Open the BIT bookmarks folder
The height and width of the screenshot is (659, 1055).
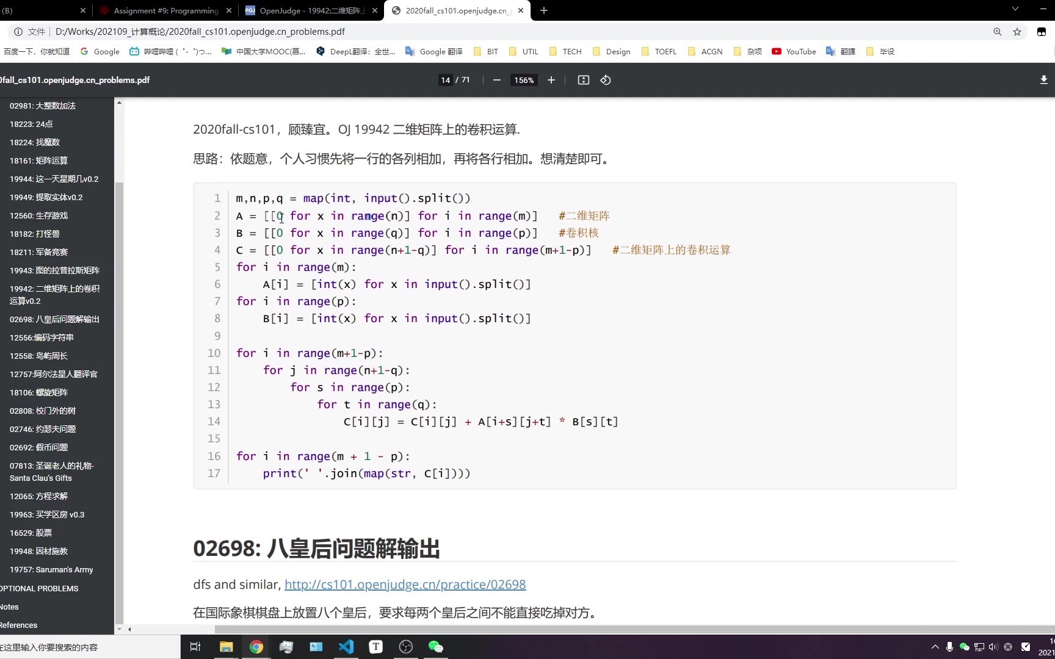(485, 51)
